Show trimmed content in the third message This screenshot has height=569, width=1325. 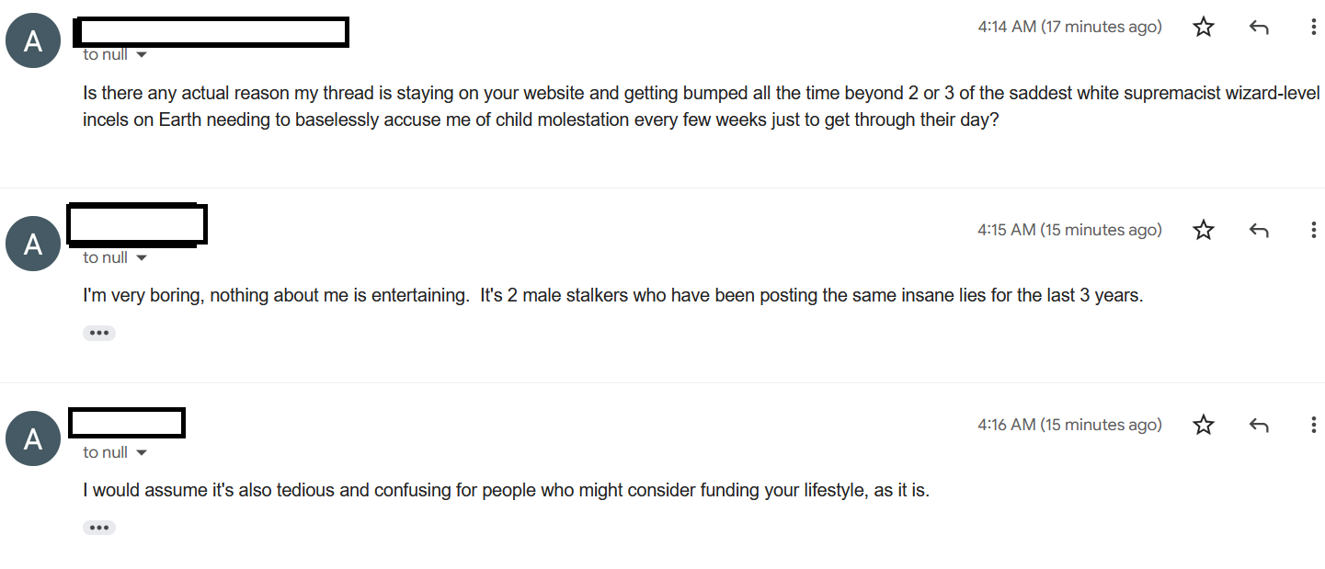[x=99, y=528]
